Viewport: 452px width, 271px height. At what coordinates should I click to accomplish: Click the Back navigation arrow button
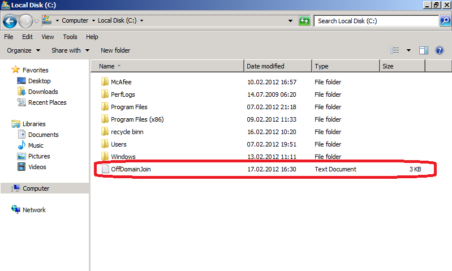pyautogui.click(x=10, y=21)
